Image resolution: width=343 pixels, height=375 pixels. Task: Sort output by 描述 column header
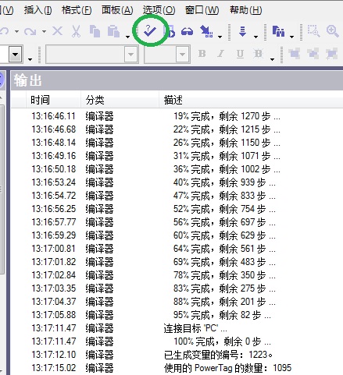251,100
